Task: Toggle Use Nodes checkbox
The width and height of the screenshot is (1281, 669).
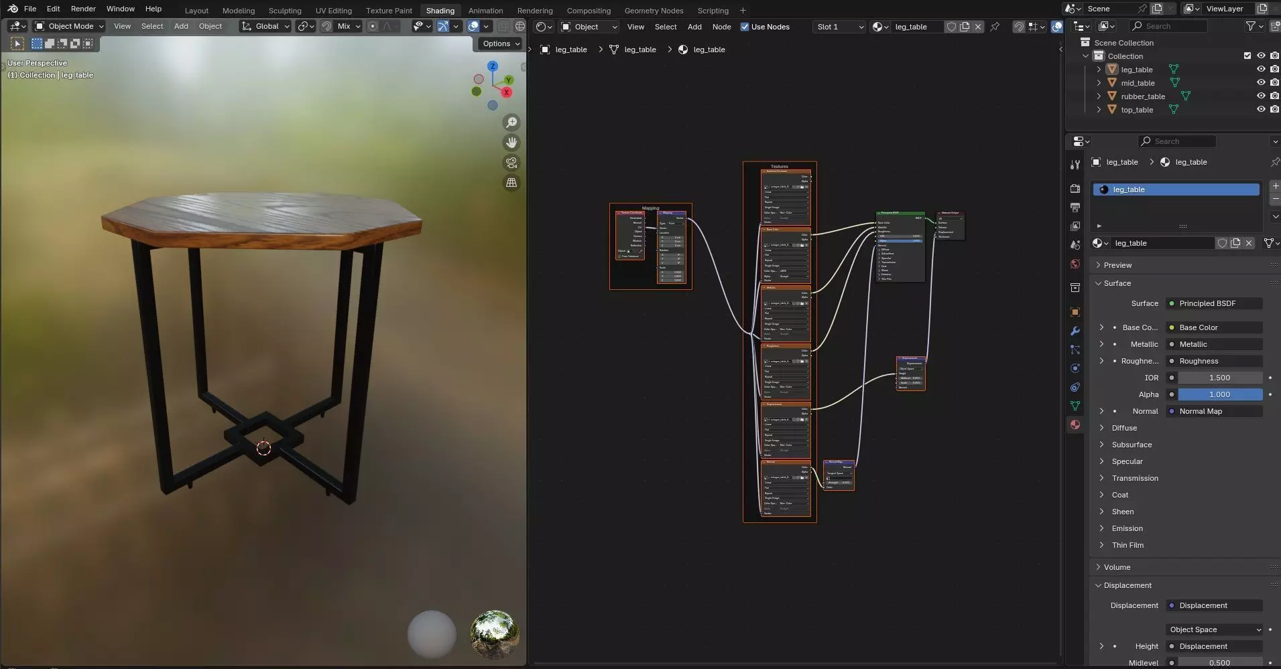Action: click(x=744, y=27)
